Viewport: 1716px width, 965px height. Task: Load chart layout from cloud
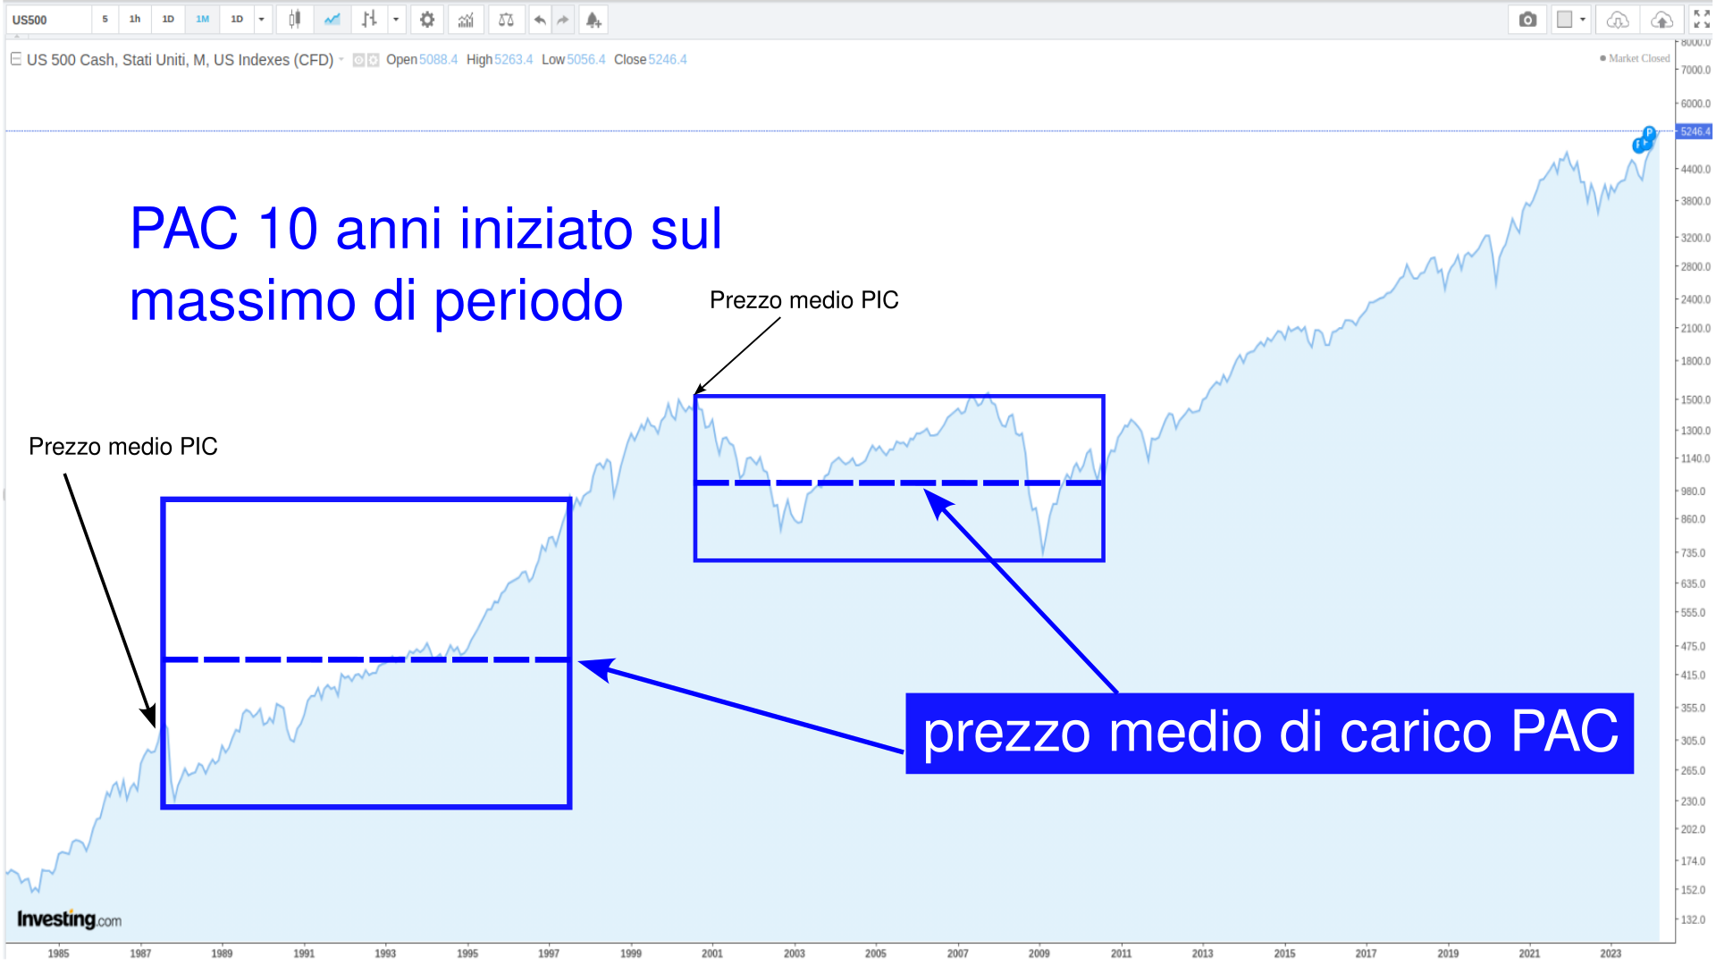point(1618,19)
